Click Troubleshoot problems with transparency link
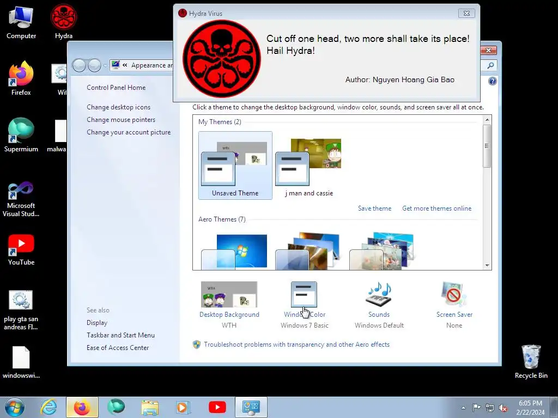This screenshot has height=418, width=558. (296, 345)
